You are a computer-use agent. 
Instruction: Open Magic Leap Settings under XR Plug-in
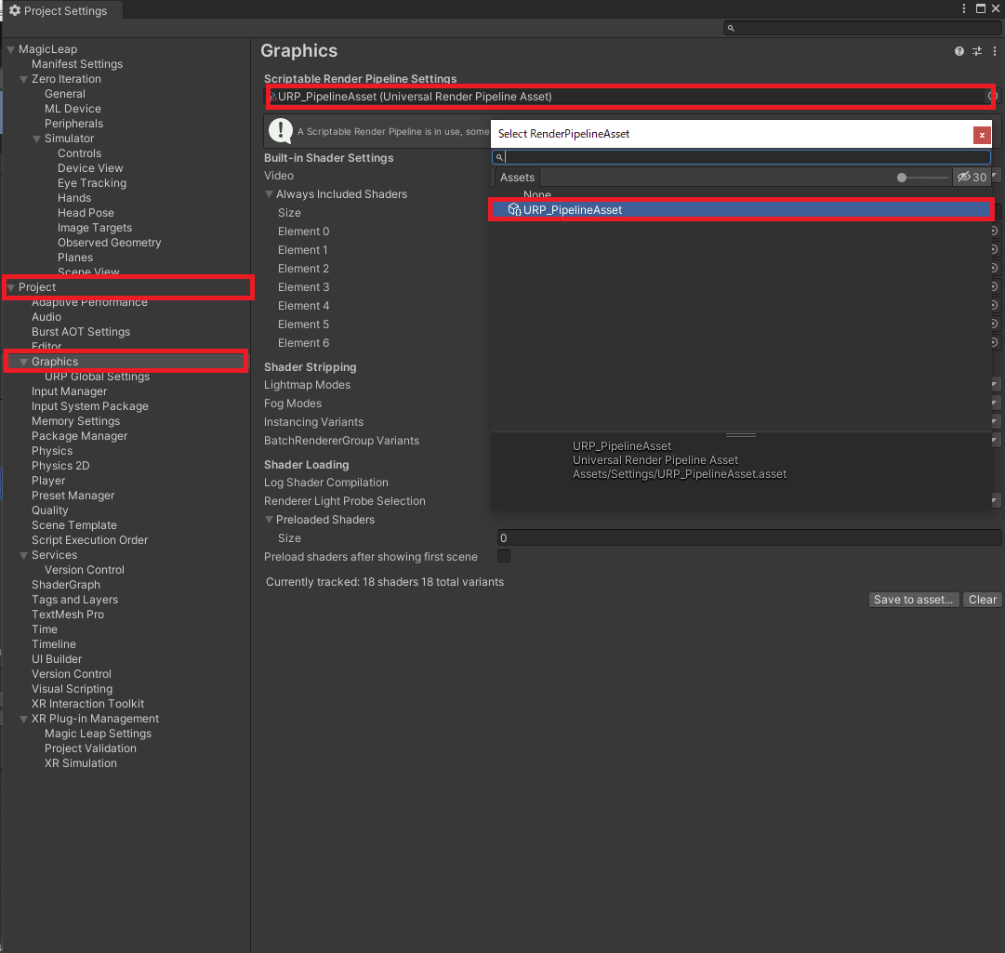(98, 734)
